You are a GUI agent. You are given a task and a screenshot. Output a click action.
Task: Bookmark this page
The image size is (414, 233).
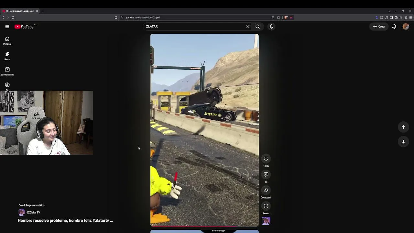[x=116, y=17]
